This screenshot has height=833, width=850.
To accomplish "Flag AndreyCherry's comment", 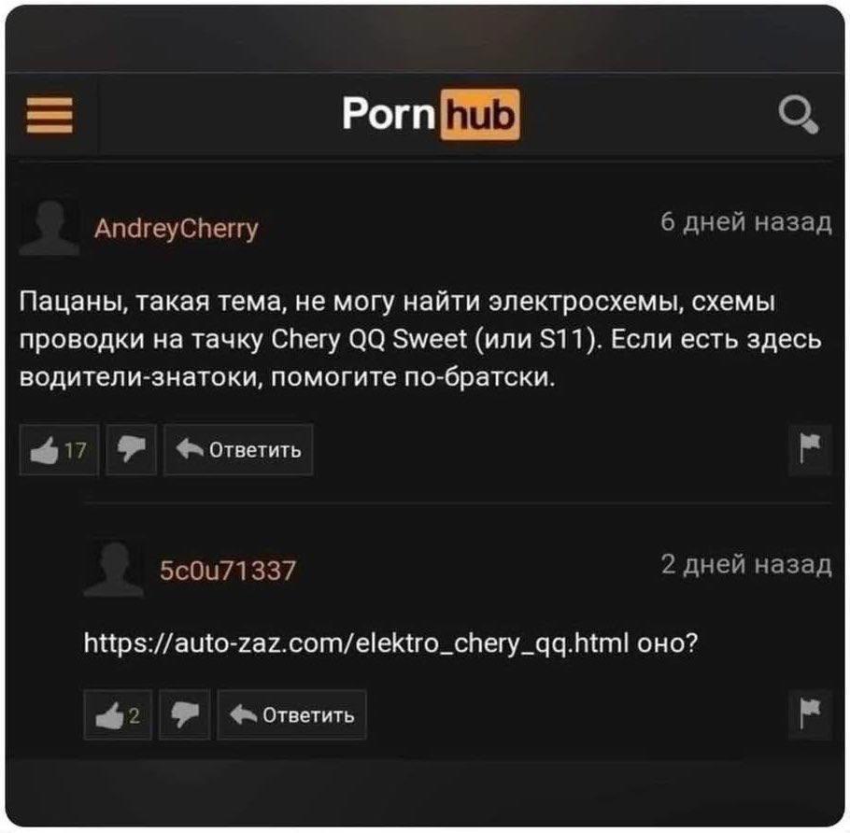I will click(810, 449).
